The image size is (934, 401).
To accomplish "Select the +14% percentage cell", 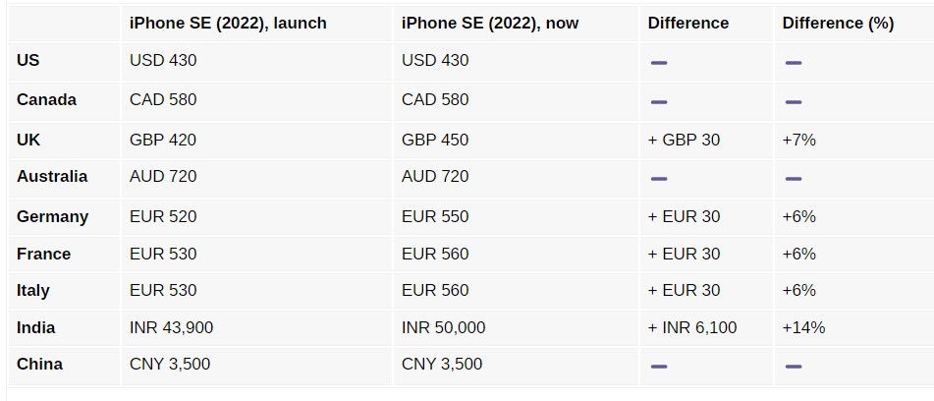I will point(803,327).
